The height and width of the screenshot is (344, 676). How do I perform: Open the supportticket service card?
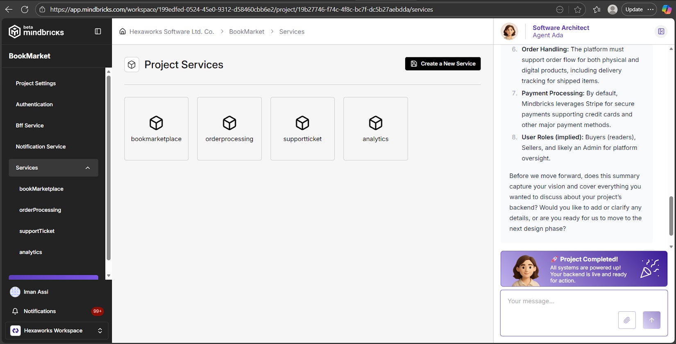(x=302, y=128)
